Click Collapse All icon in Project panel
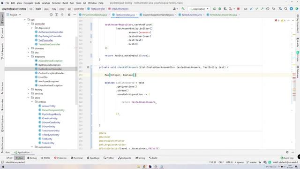The width and height of the screenshot is (300, 169). click(x=62, y=15)
